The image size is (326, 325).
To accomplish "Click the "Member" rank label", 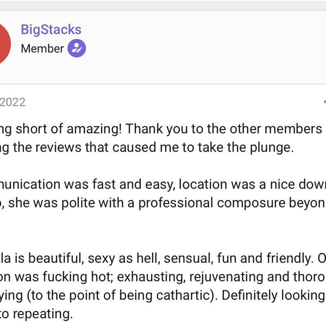I will 42,49.
